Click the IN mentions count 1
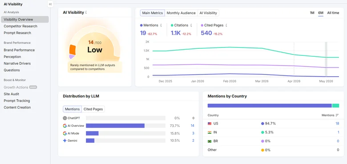Image resolution: width=347 pixels, height=164 pixels. (x=339, y=132)
